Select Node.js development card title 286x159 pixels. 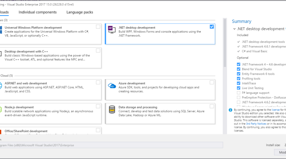19,107
